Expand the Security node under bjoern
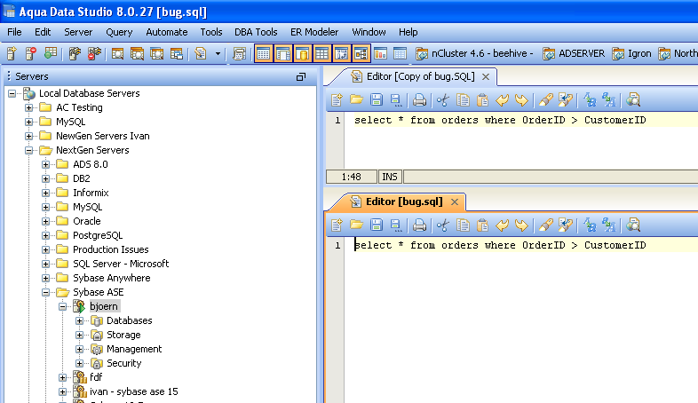The image size is (698, 403). coord(80,363)
